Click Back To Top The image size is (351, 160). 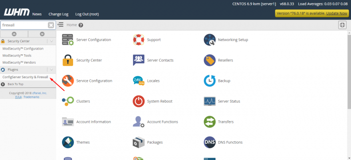pyautogui.click(x=16, y=84)
